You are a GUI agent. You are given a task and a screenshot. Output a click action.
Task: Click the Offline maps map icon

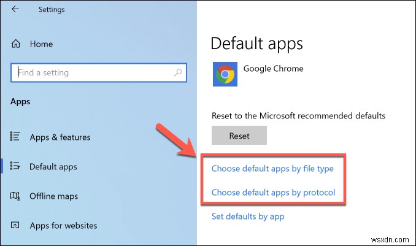coord(16,196)
